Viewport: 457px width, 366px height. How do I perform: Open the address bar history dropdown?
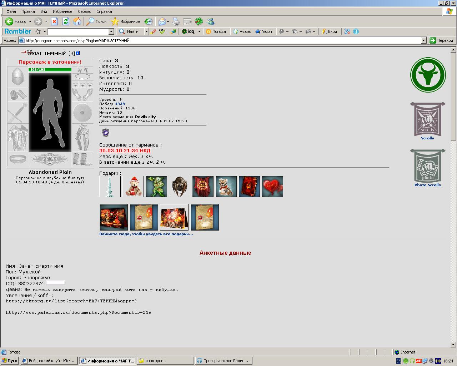[x=424, y=40]
